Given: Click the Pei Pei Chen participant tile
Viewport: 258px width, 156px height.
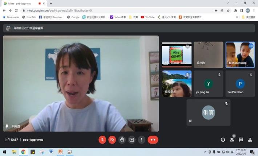Looking at the screenshot, I should (x=240, y=84).
